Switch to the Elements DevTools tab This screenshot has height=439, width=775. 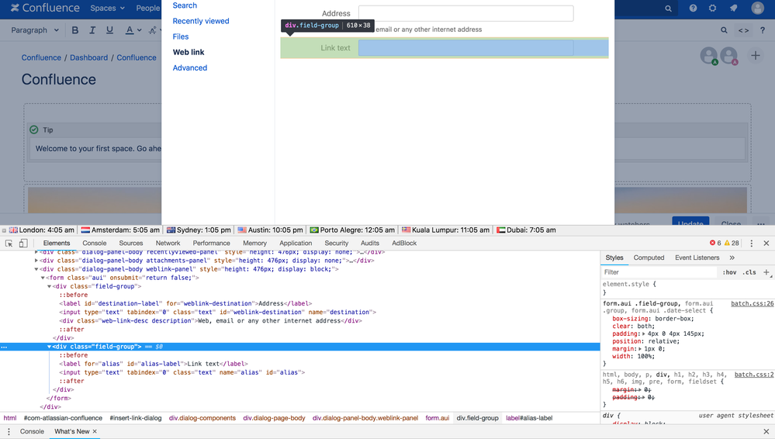tap(57, 244)
